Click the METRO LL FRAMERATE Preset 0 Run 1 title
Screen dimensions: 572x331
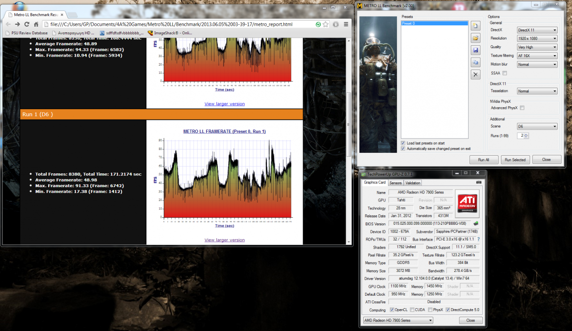(225, 131)
